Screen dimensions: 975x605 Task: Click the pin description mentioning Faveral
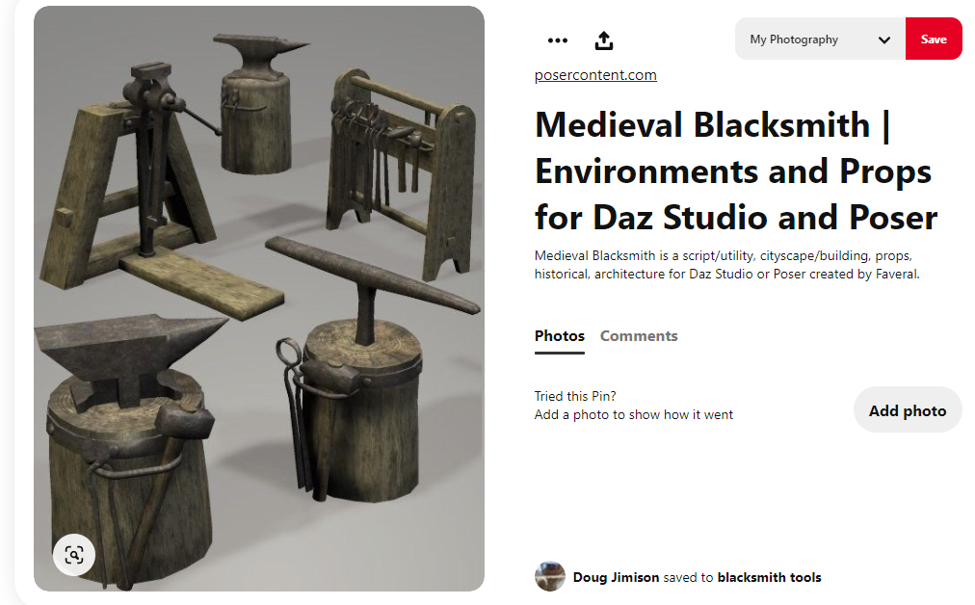pyautogui.click(x=728, y=265)
